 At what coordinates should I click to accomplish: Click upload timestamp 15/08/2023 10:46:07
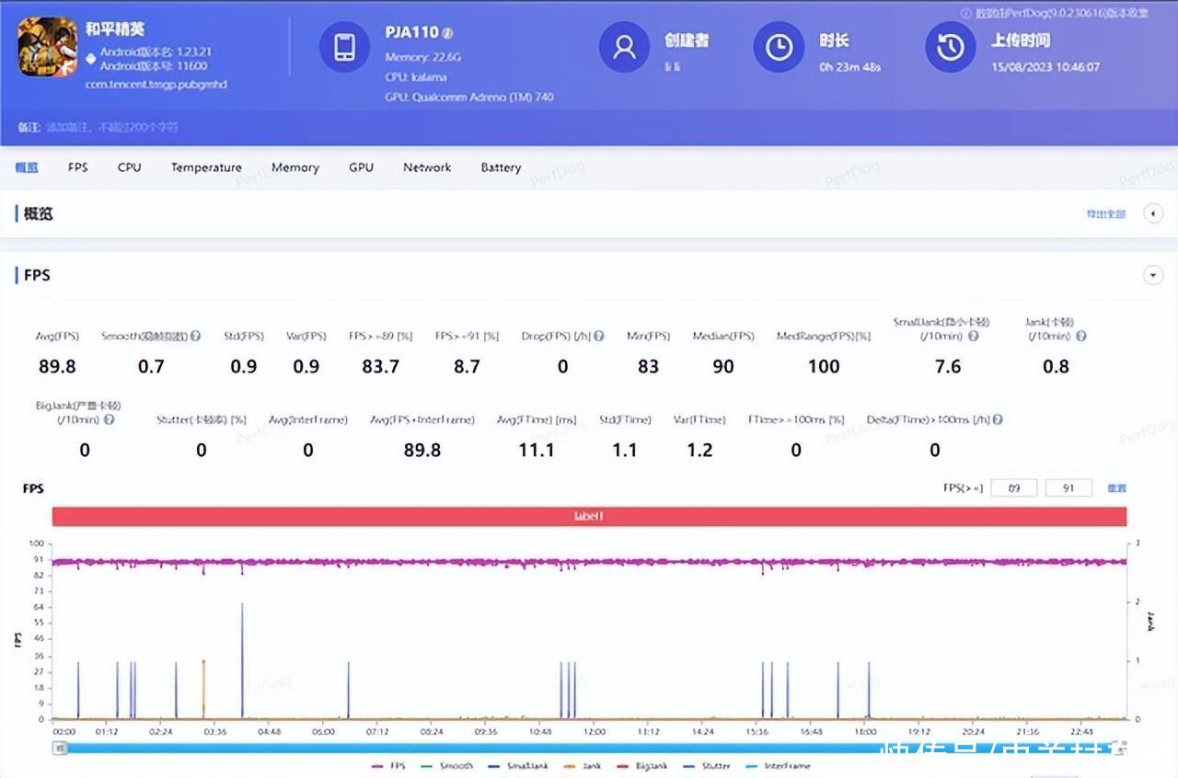click(1045, 67)
